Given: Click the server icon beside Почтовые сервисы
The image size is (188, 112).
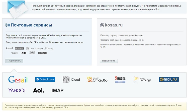Looking at the screenshot, I should pos(8,25).
